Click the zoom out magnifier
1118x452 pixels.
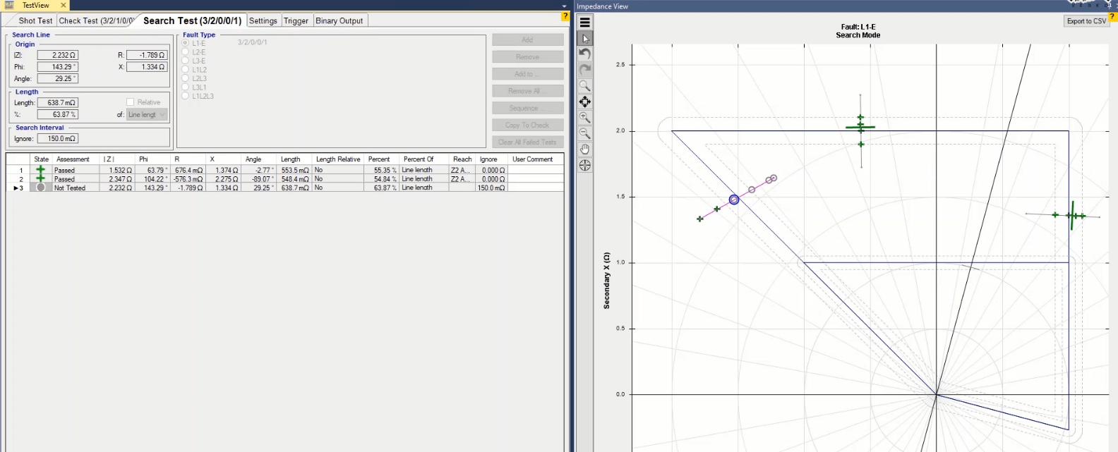point(585,133)
